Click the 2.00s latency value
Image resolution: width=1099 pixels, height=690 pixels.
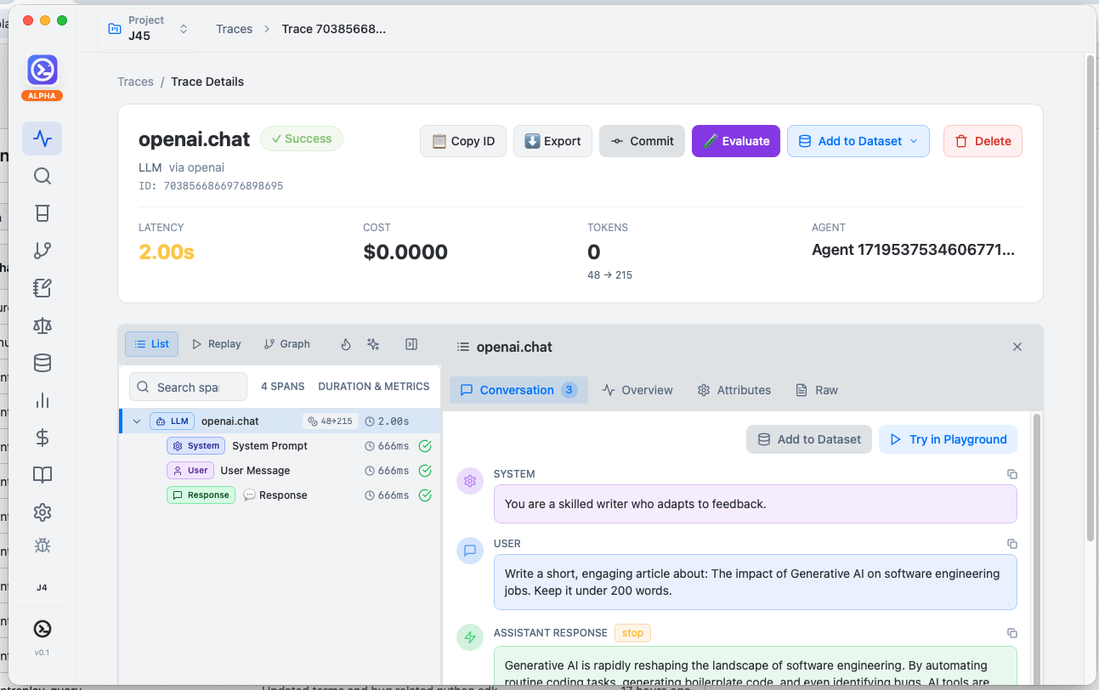tap(167, 252)
